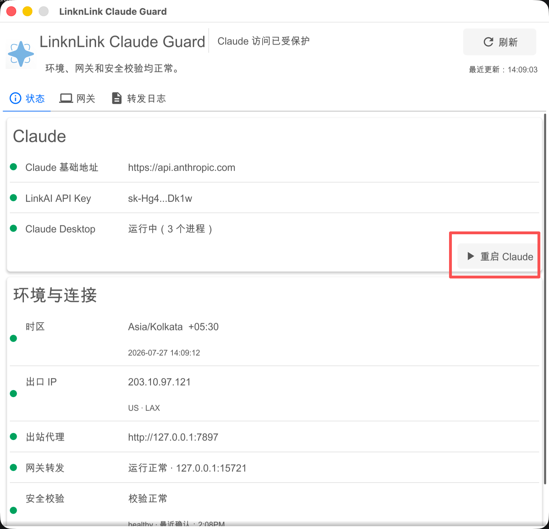Click the 校验正常 status value
The width and height of the screenshot is (549, 529).
pos(148,498)
